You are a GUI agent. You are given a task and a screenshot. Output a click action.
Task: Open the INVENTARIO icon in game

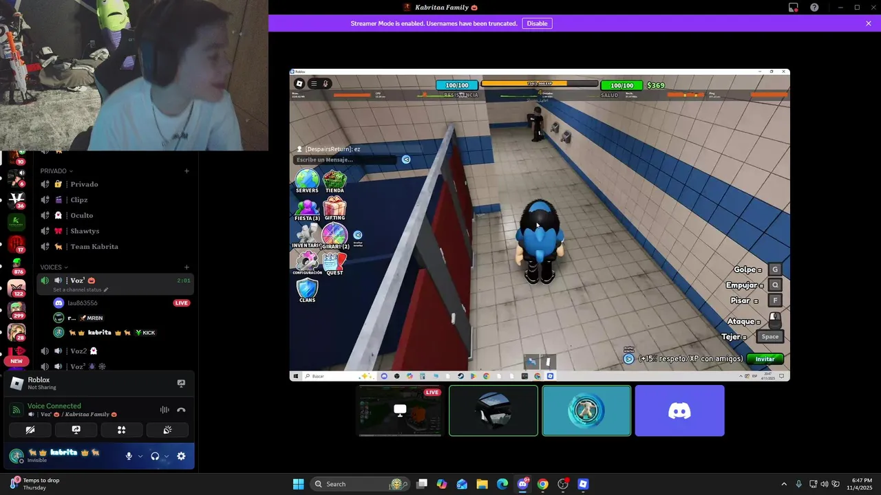click(307, 236)
